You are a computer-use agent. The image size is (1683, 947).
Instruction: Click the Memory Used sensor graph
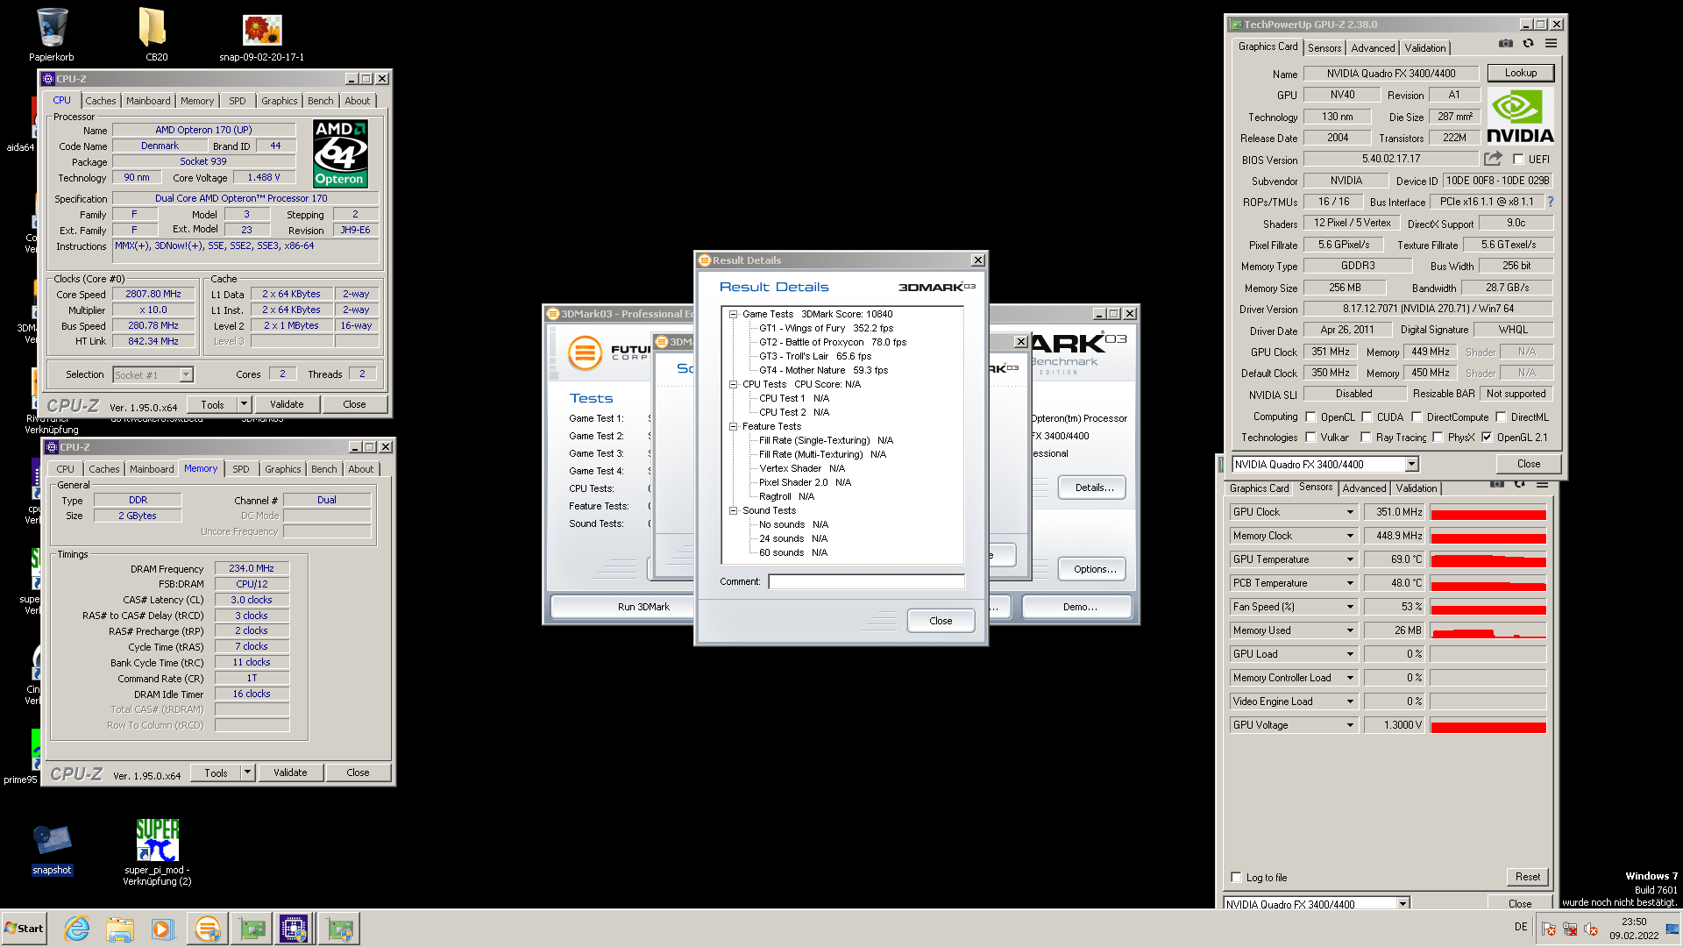1488,630
